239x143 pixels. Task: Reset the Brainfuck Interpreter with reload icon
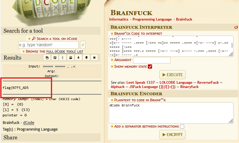click(236, 28)
